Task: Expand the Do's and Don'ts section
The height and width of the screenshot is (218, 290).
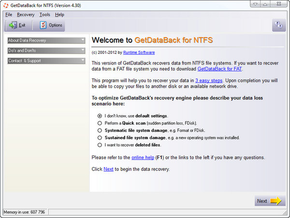Action: coord(46,50)
